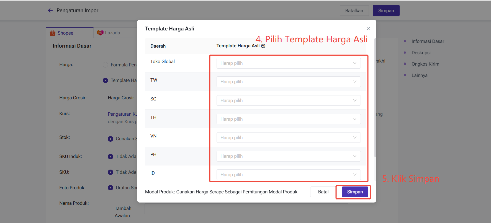Select the Stok Gunakan radio button

click(x=110, y=139)
